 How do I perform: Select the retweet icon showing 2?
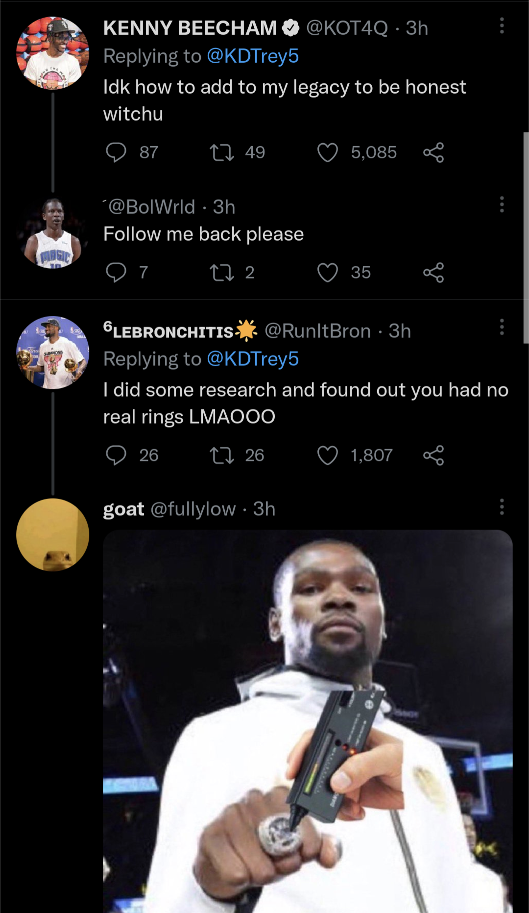click(x=224, y=273)
